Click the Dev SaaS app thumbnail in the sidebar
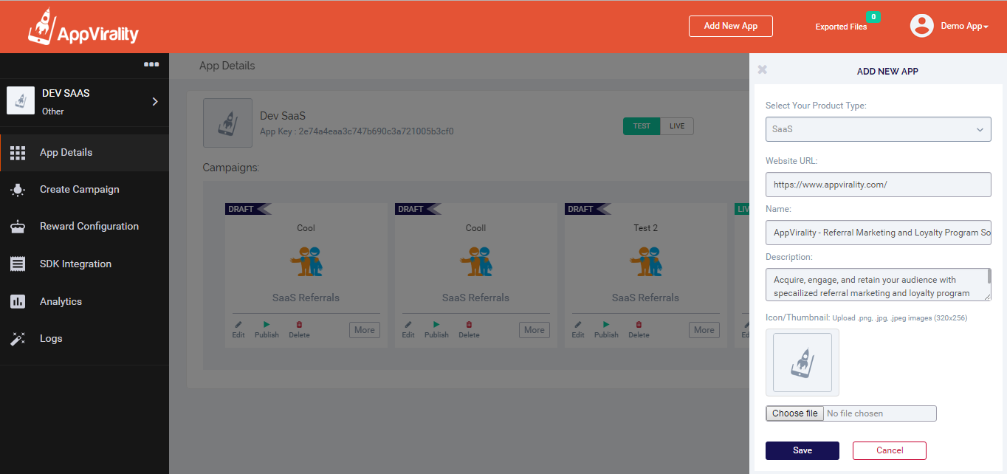The image size is (1007, 474). click(x=21, y=100)
